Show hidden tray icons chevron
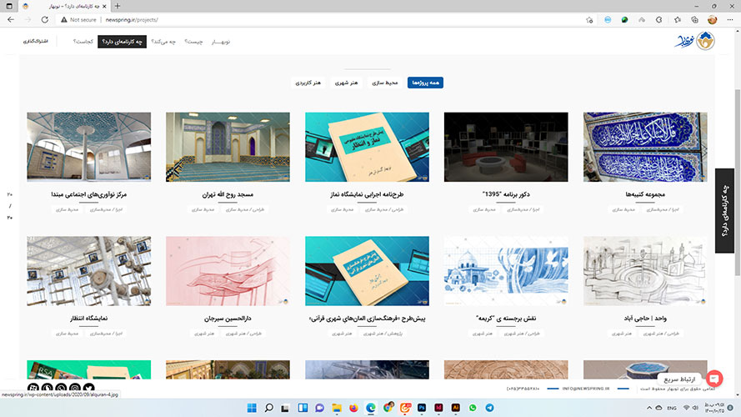741x417 pixels. (x=649, y=408)
